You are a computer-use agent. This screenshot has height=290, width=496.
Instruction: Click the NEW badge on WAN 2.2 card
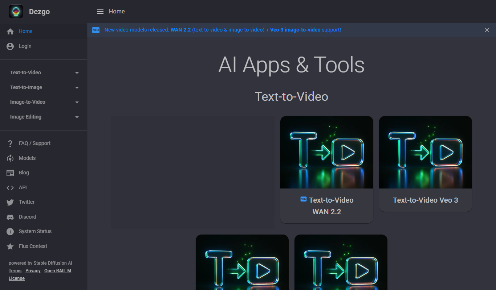pyautogui.click(x=304, y=199)
